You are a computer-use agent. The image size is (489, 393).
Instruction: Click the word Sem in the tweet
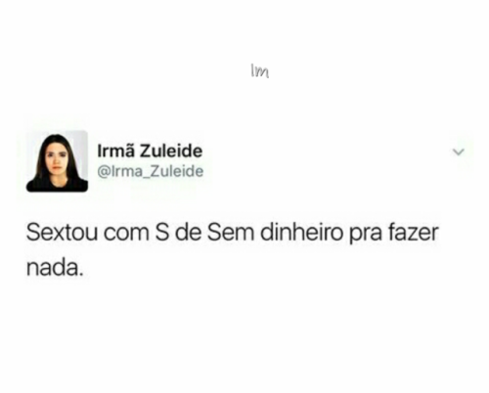(x=231, y=233)
